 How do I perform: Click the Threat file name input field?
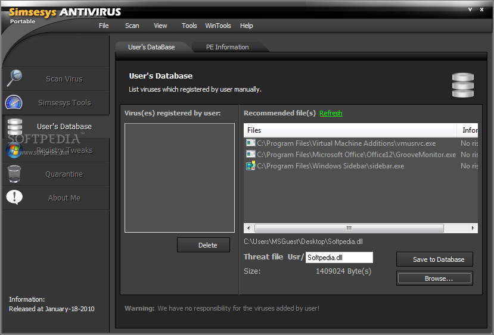click(339, 257)
